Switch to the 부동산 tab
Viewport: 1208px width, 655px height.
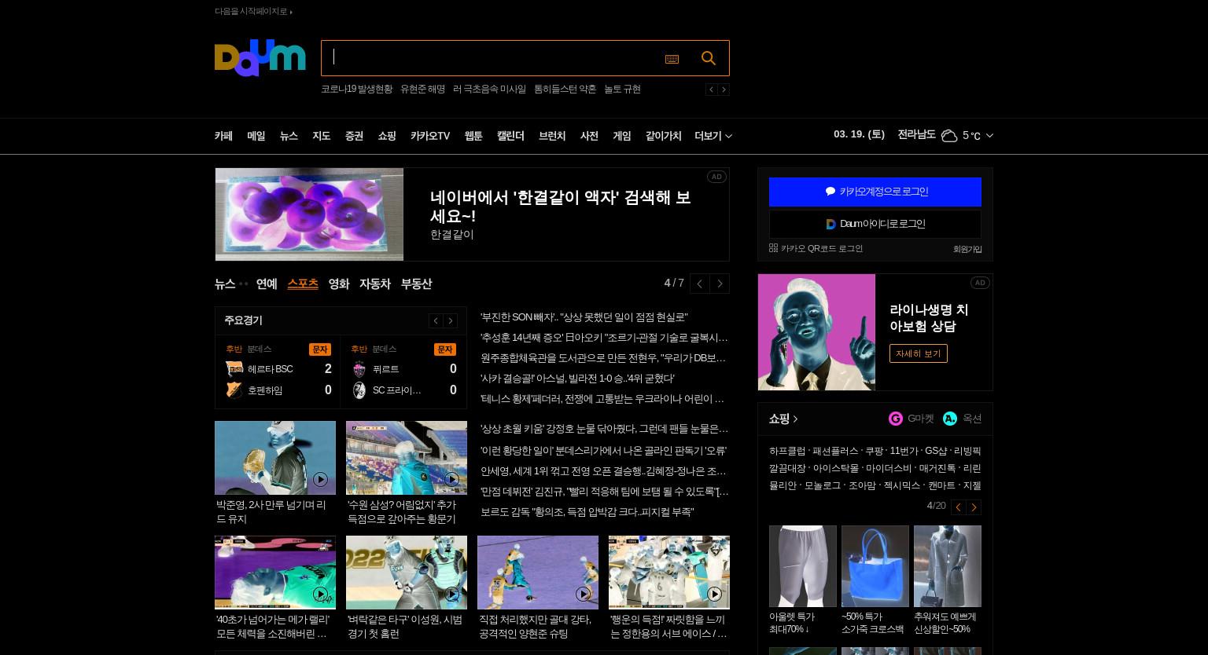(x=416, y=284)
